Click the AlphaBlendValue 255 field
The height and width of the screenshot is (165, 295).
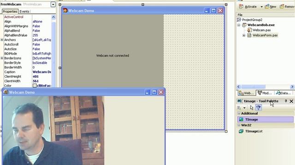click(41, 35)
